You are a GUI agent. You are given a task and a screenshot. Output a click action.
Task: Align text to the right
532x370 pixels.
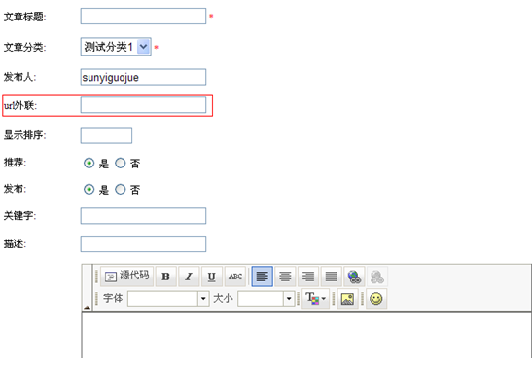click(x=308, y=277)
